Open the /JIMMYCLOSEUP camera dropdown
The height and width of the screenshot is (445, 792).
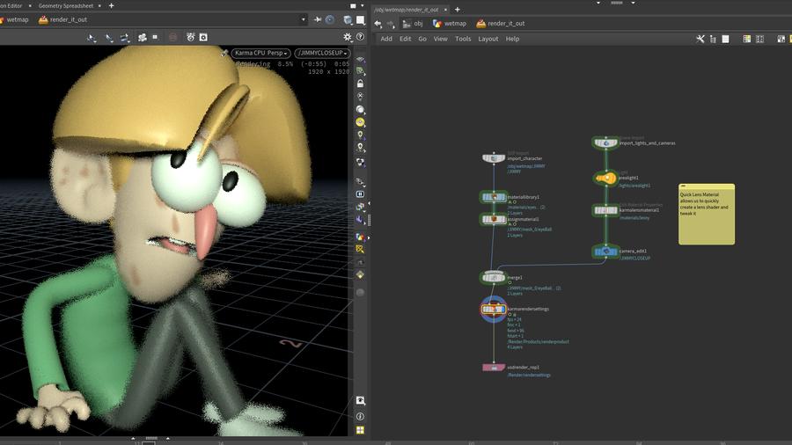pos(321,54)
